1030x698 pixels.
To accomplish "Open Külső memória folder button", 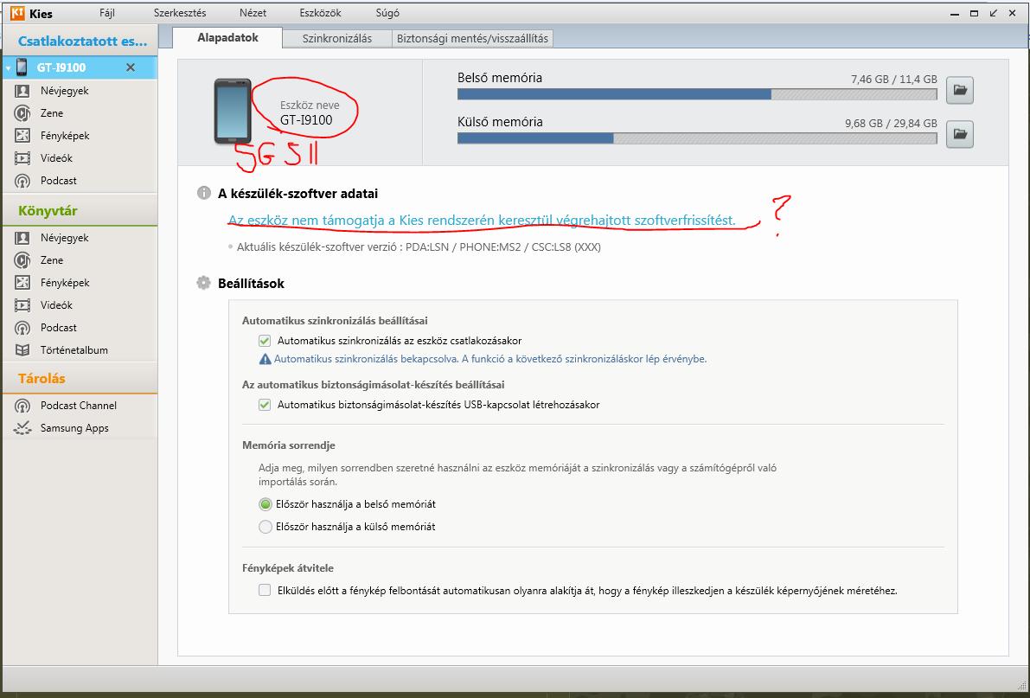I will 960,134.
